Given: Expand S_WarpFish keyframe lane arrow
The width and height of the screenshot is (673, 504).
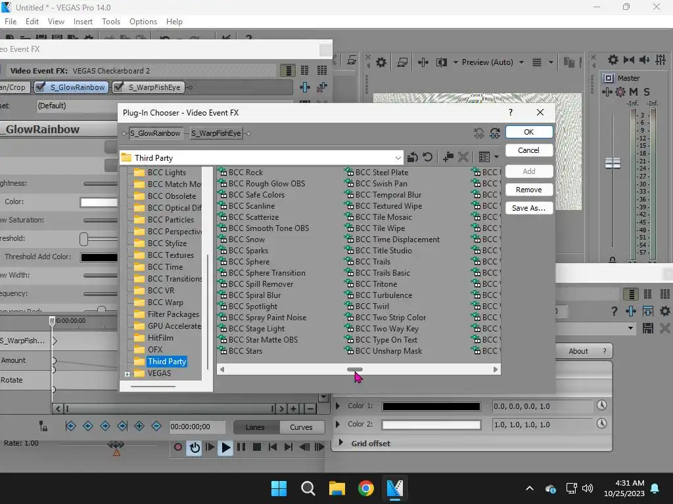Looking at the screenshot, I should click(55, 341).
